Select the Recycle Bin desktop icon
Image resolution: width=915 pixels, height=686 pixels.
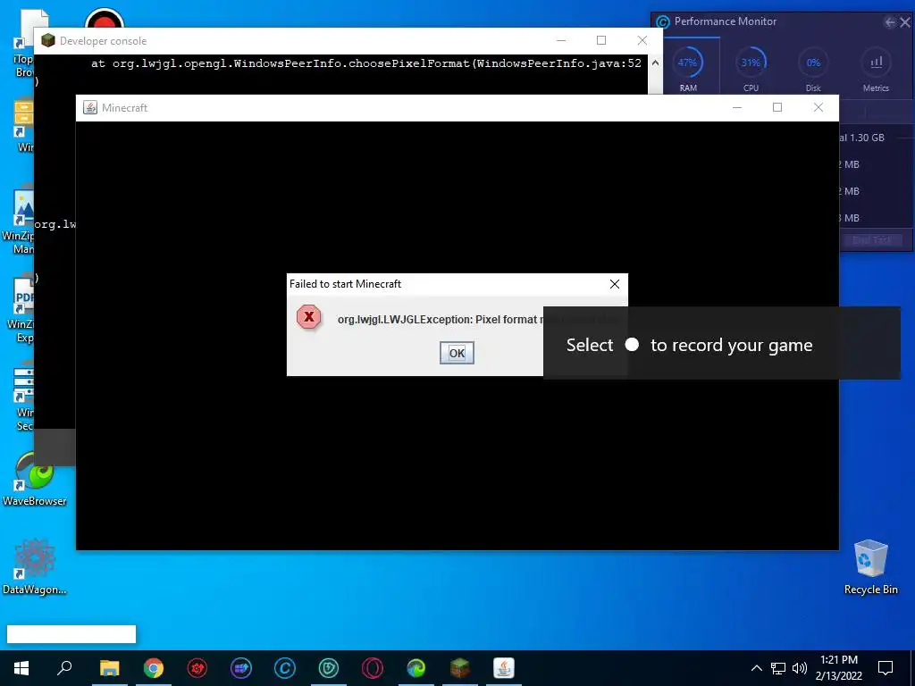[x=870, y=567]
